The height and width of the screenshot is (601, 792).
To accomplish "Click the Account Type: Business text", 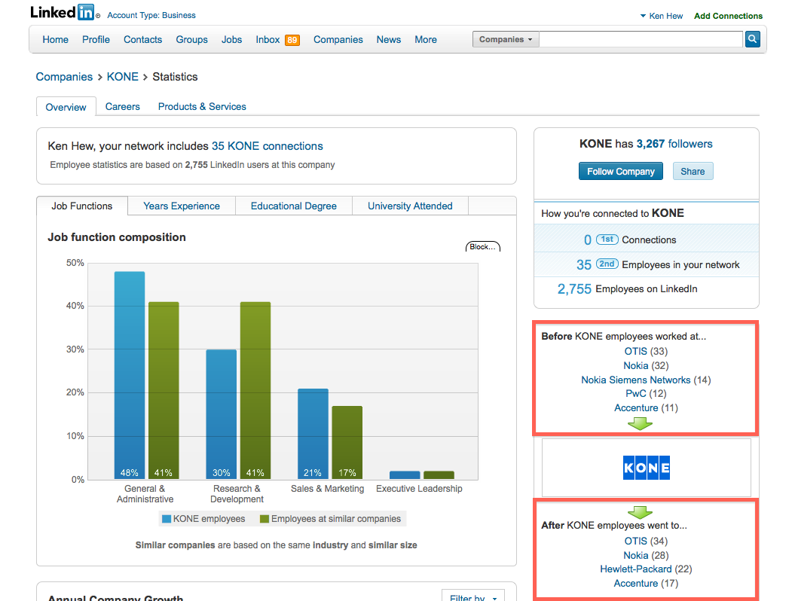I will click(x=151, y=15).
